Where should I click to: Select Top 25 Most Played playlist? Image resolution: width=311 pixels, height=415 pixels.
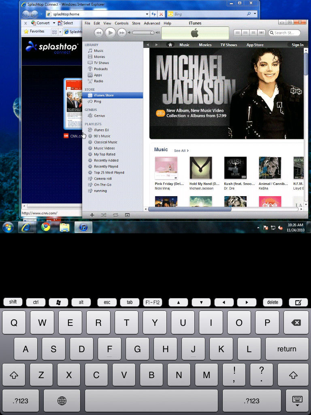(x=109, y=173)
